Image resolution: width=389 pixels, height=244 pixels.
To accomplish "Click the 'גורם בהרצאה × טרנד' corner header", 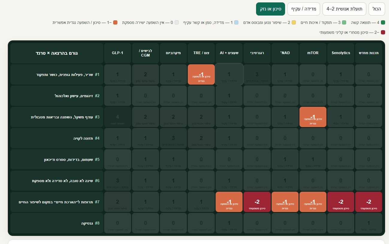I will coord(57,53).
